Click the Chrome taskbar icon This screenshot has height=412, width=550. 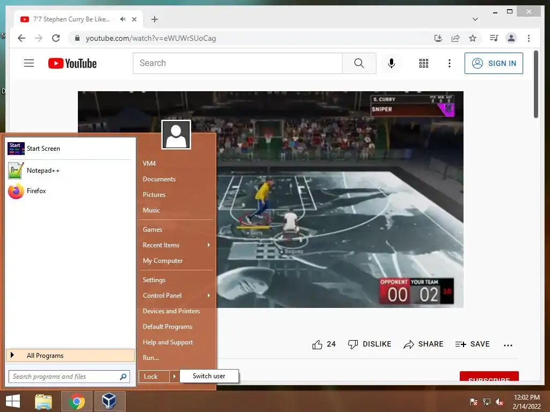pyautogui.click(x=76, y=401)
